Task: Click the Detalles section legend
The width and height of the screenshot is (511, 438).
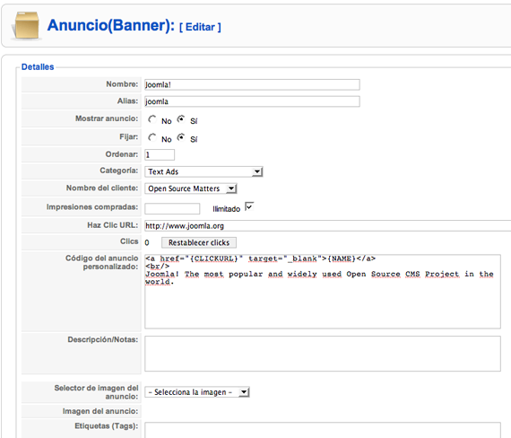Action: tap(38, 67)
